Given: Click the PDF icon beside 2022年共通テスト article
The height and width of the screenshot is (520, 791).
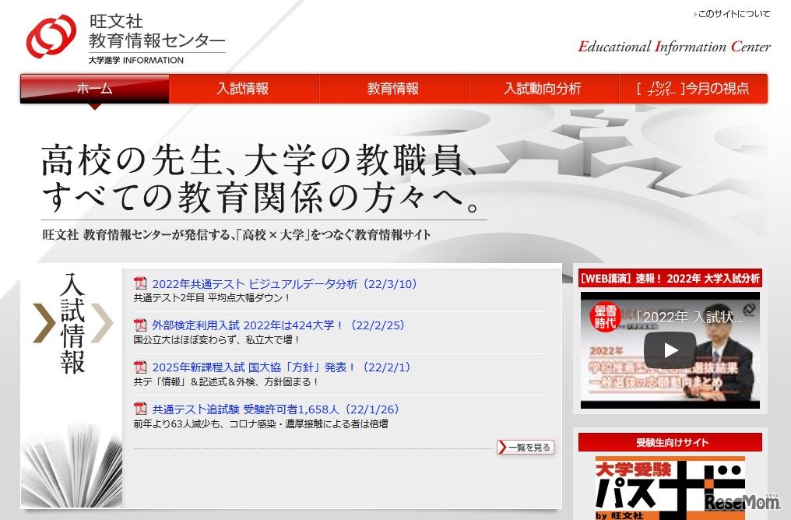Looking at the screenshot, I should [x=139, y=283].
